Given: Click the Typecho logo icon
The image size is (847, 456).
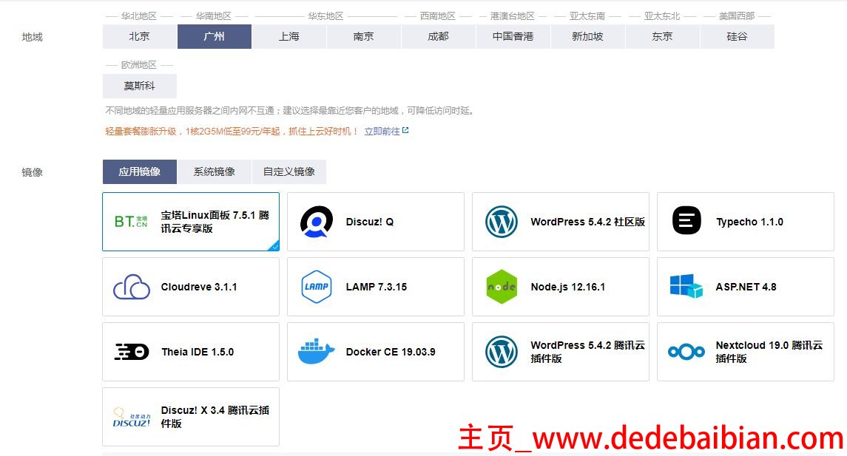Looking at the screenshot, I should (686, 221).
